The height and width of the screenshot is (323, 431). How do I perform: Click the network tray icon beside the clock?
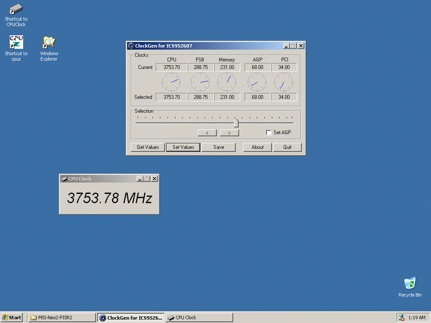point(401,318)
